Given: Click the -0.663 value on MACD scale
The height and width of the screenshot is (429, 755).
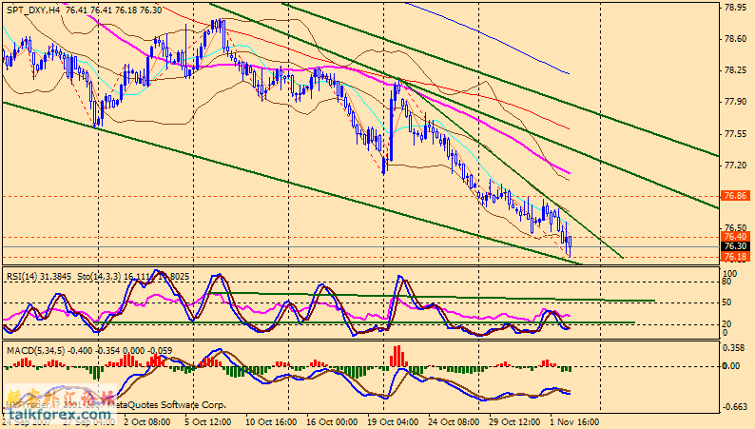Looking at the screenshot, I should (734, 407).
